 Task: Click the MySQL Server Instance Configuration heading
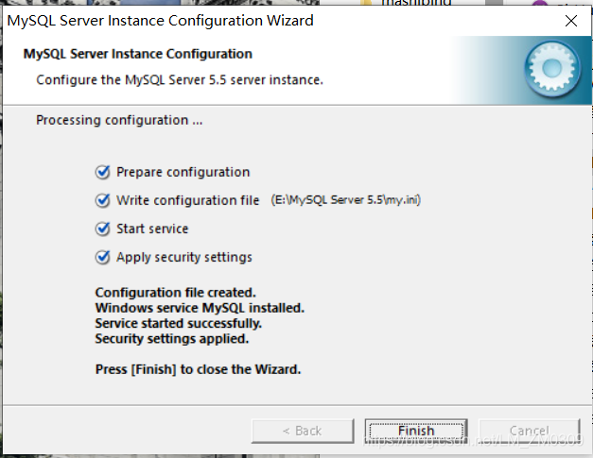pyautogui.click(x=138, y=54)
